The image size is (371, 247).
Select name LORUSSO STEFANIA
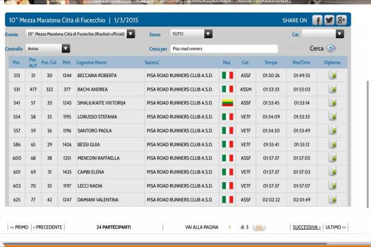pos(97,117)
